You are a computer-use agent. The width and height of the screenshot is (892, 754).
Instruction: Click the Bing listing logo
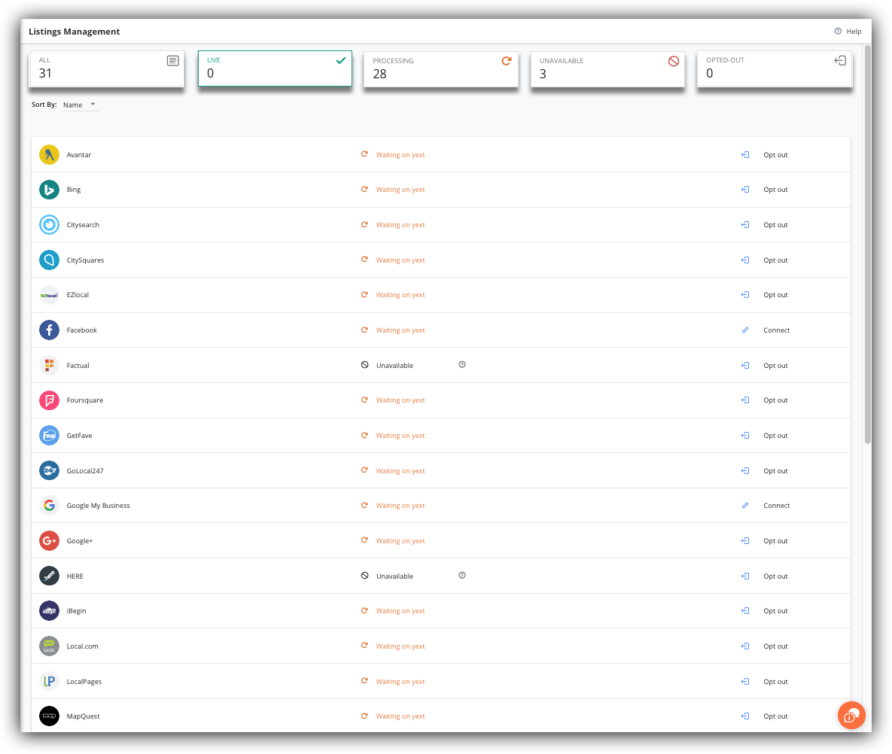49,190
